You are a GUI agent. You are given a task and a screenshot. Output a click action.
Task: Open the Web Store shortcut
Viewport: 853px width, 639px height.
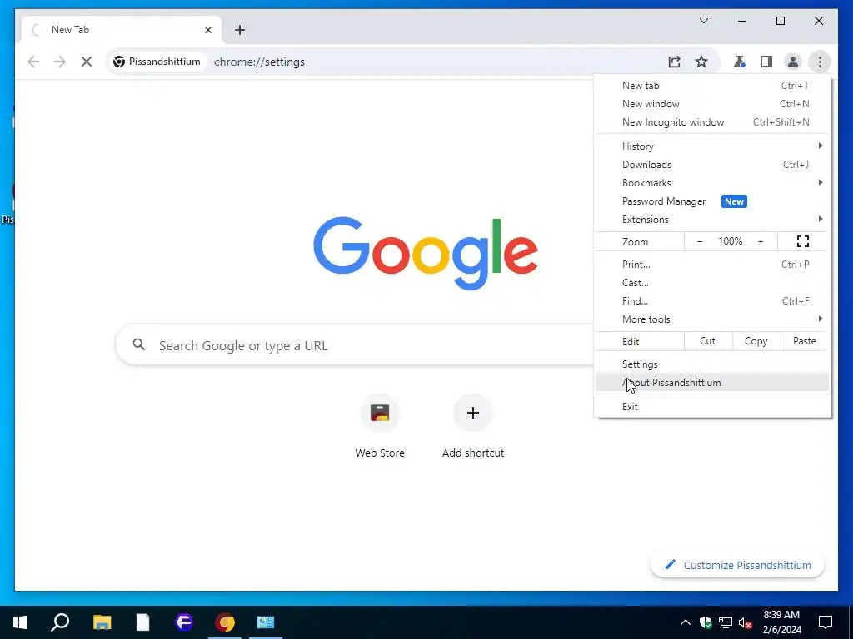pos(380,426)
